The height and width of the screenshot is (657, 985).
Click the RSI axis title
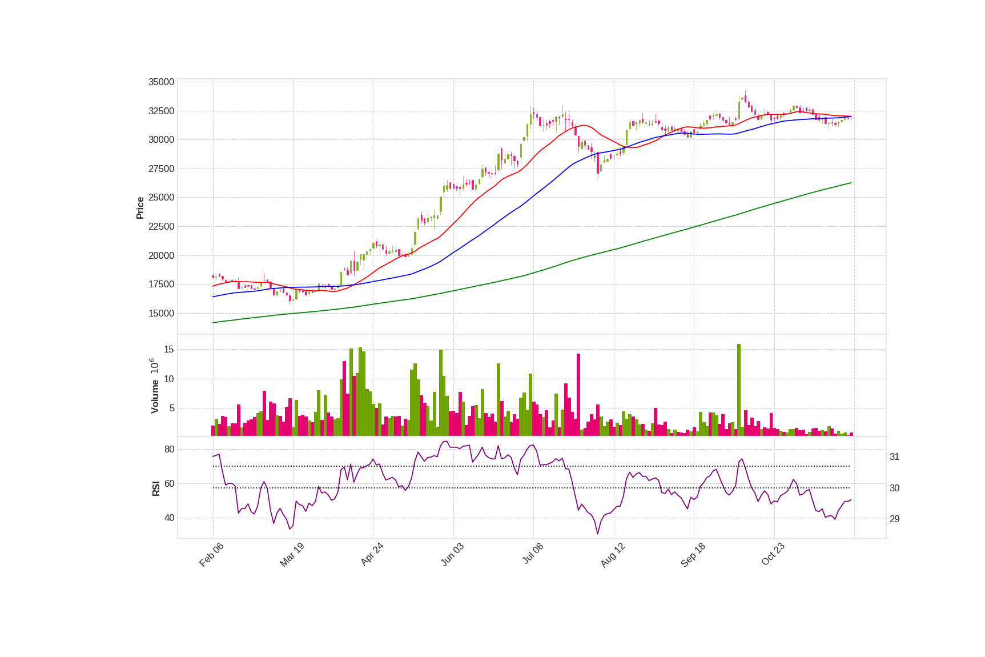pos(156,488)
